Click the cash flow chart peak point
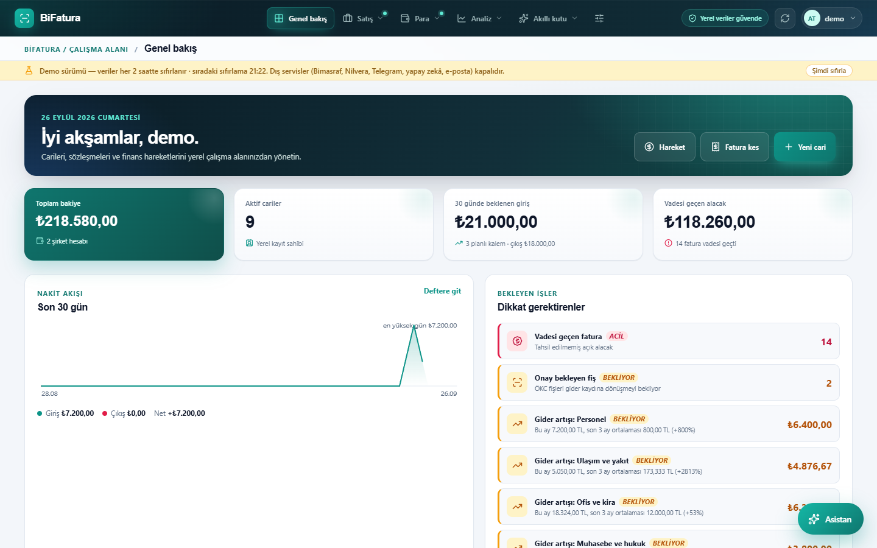Screen dimensions: 877x548 (x=414, y=327)
